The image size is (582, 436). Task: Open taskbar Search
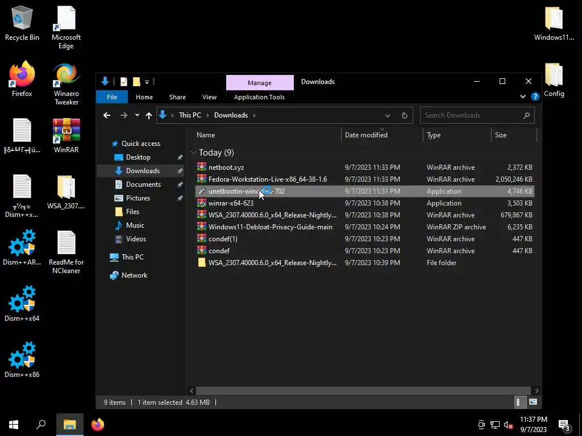pos(41,425)
